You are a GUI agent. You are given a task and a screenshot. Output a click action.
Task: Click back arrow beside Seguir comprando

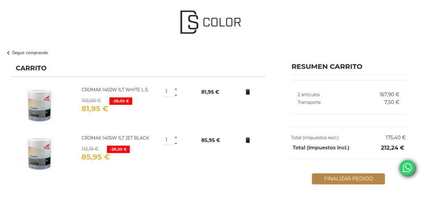[x=8, y=53]
